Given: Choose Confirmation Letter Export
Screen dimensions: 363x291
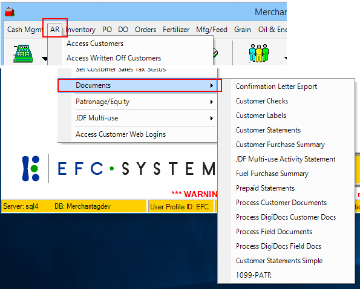Looking at the screenshot, I should (x=276, y=87).
